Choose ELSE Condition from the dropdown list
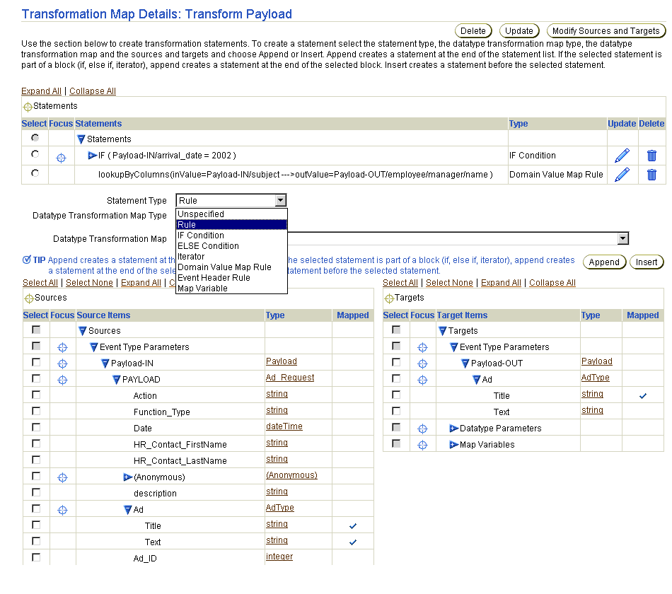Screen dimensions: 672x594 (x=231, y=246)
